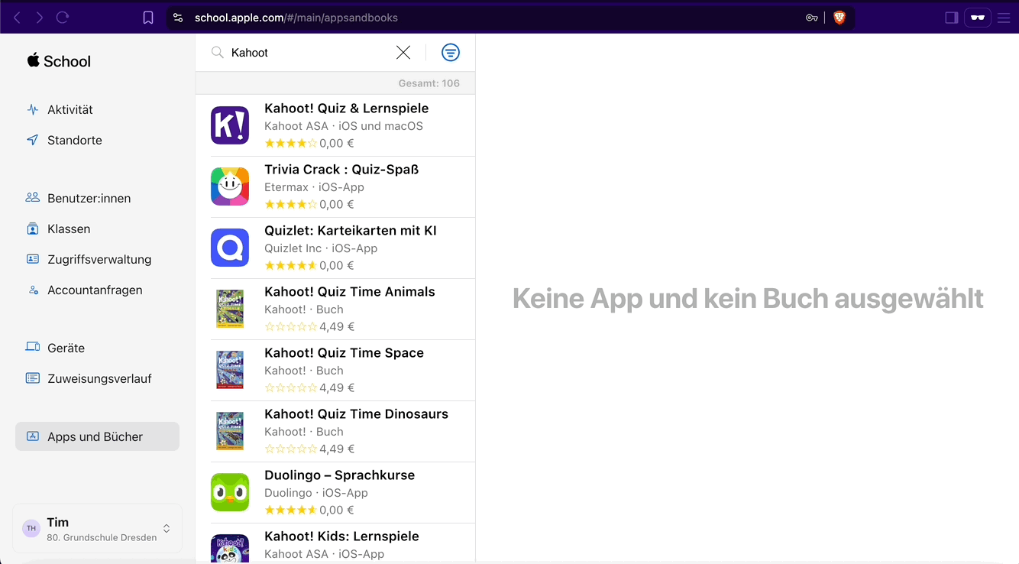Select Apps und Bücher in sidebar
This screenshot has height=564, width=1019.
(x=97, y=436)
